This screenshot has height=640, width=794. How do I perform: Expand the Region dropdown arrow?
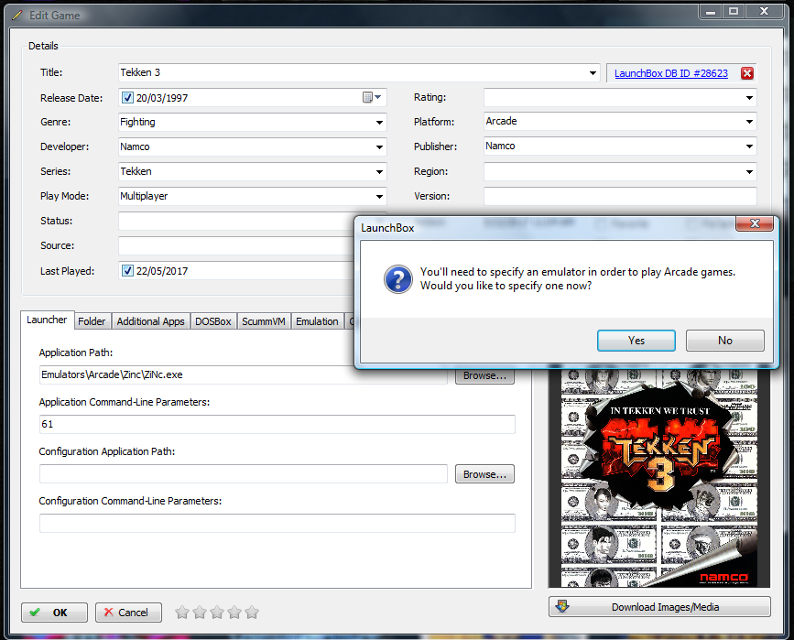tap(749, 171)
